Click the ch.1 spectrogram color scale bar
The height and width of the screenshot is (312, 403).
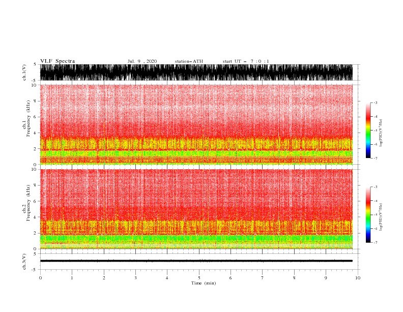(x=368, y=130)
